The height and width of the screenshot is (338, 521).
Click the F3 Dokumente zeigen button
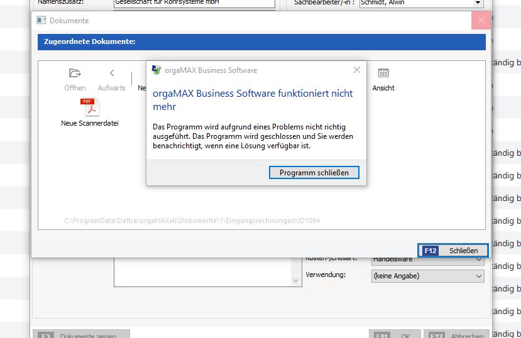pyautogui.click(x=82, y=334)
